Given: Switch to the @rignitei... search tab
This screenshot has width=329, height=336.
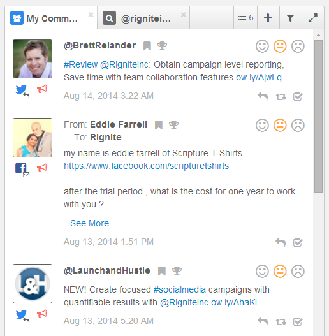Looking at the screenshot, I should click(143, 18).
